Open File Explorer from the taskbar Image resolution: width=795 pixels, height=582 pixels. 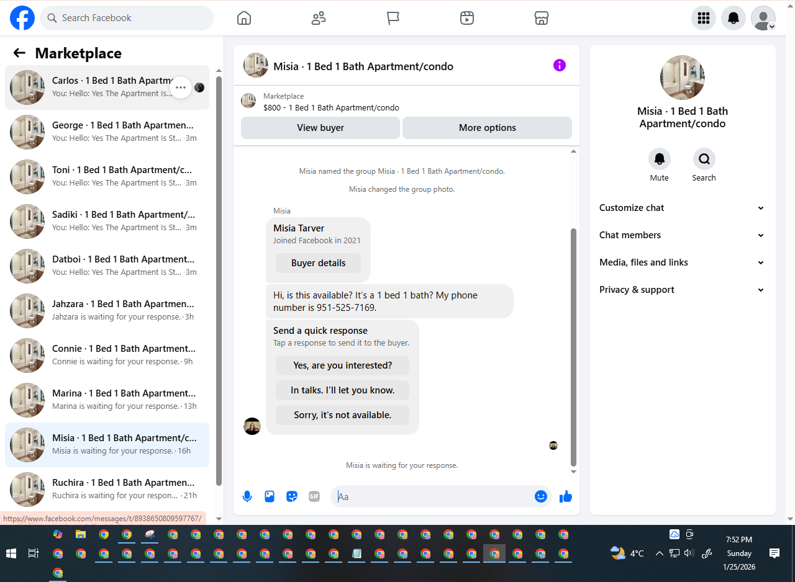[x=81, y=534]
